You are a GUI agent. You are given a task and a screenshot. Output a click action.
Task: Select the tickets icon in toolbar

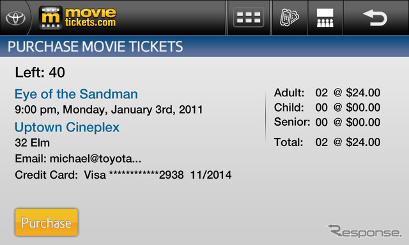tap(289, 18)
